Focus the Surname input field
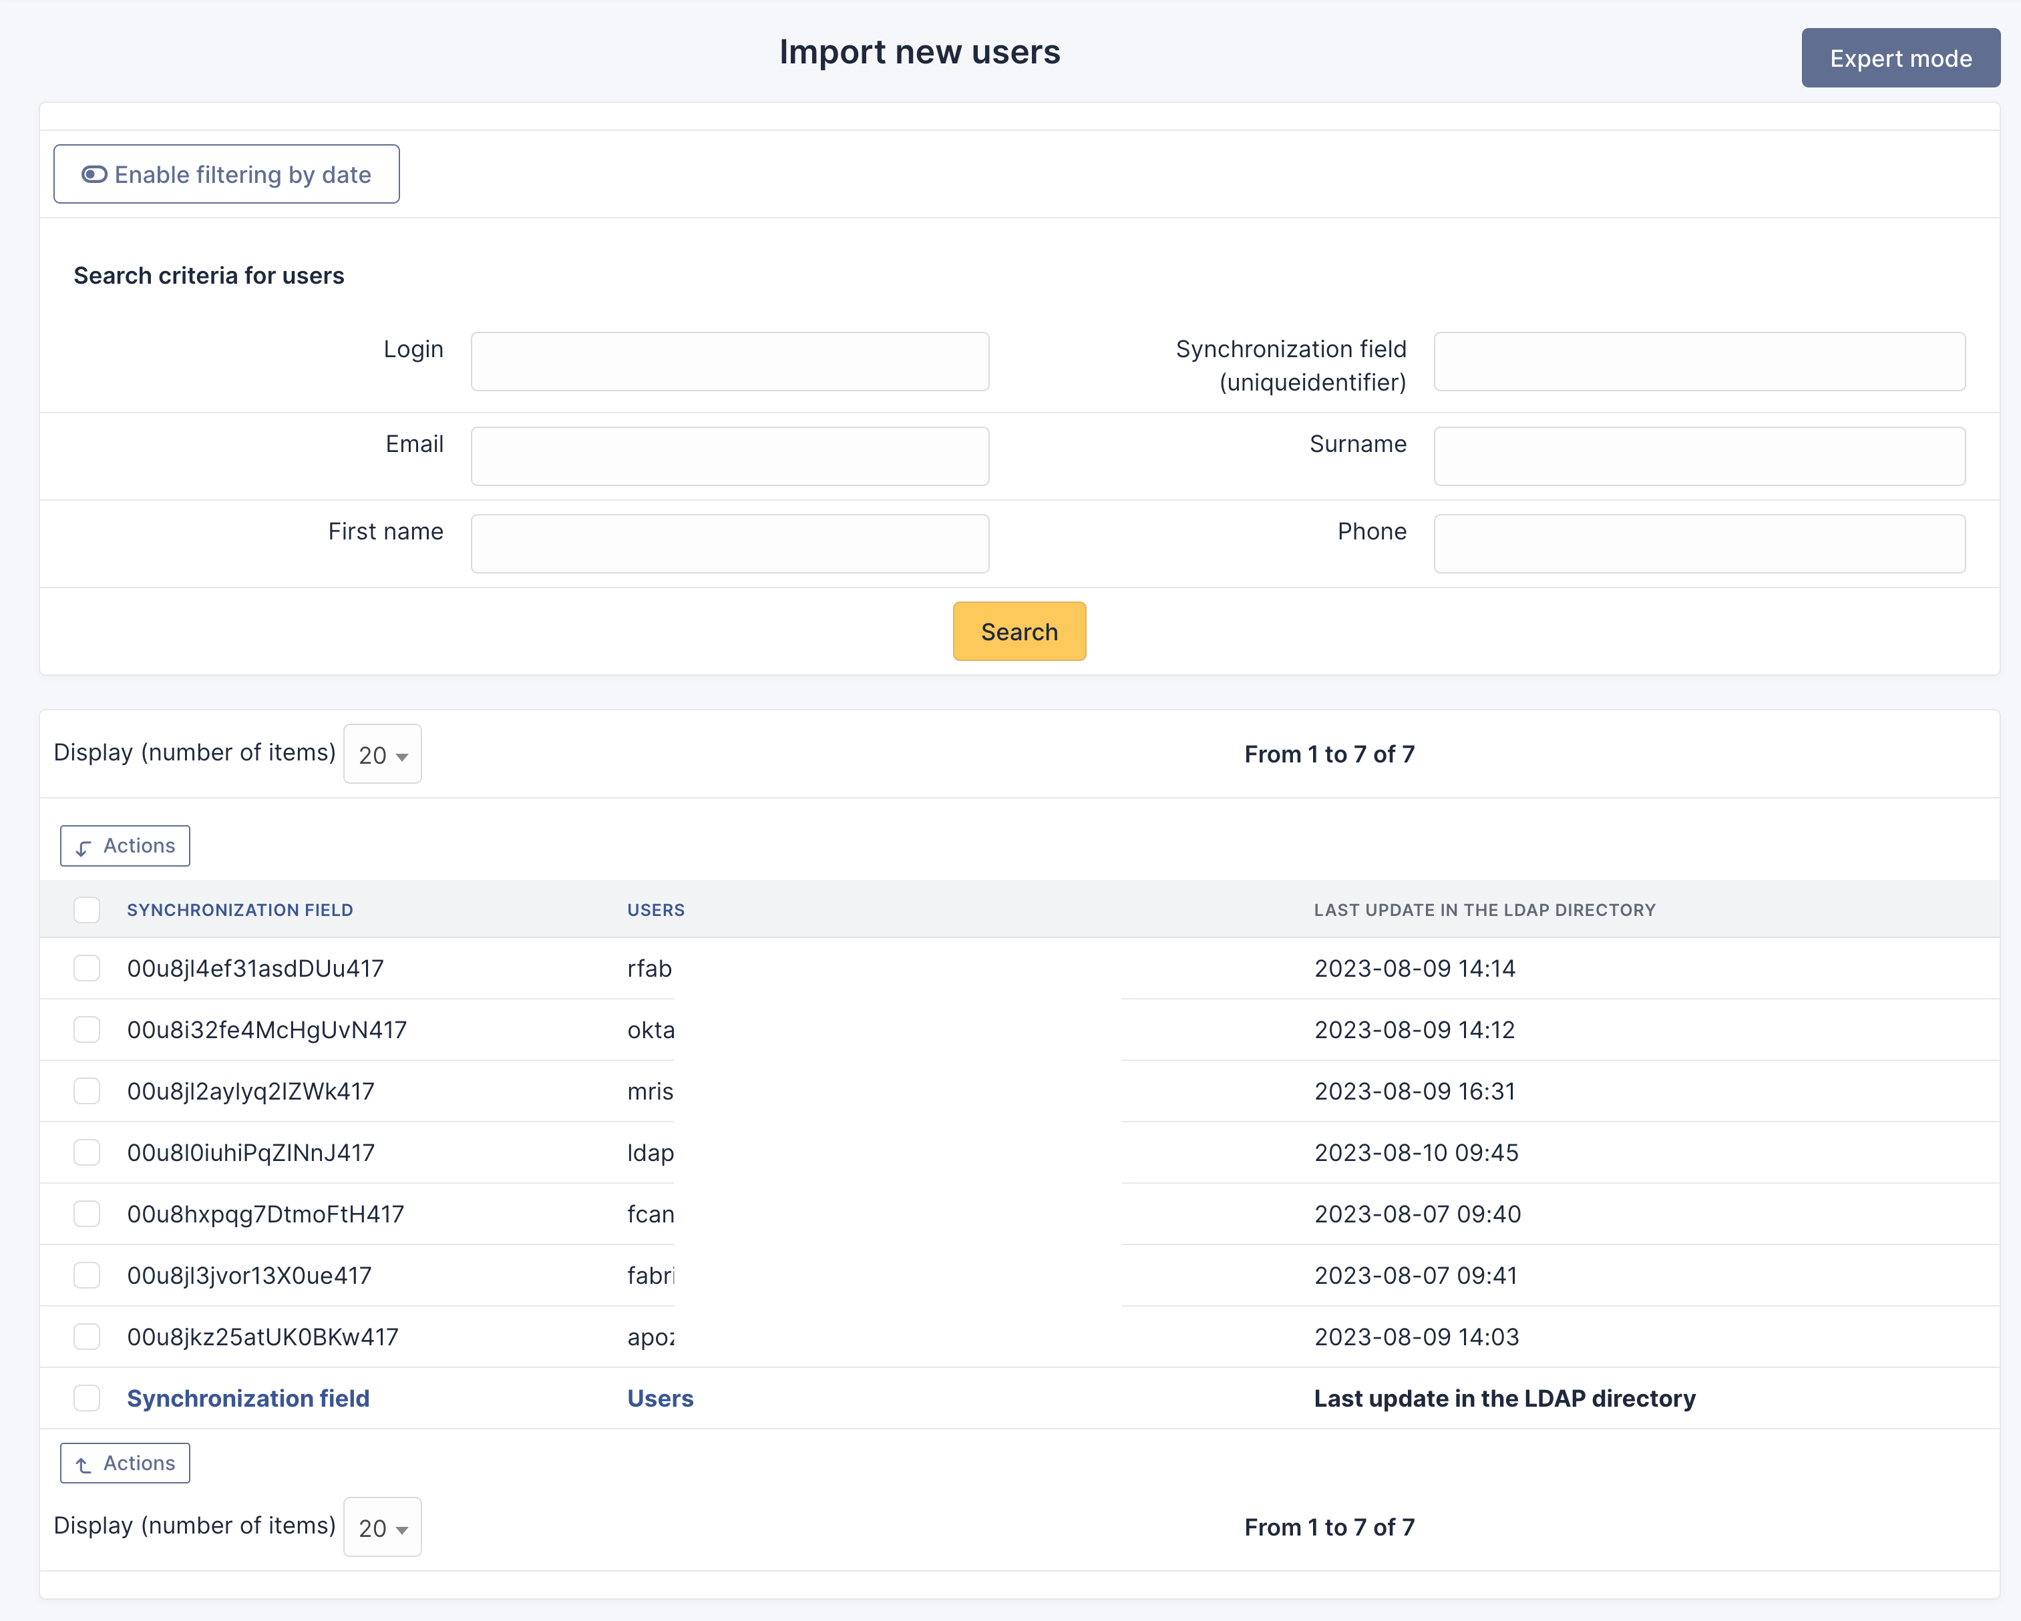The width and height of the screenshot is (2021, 1621). pos(1698,456)
